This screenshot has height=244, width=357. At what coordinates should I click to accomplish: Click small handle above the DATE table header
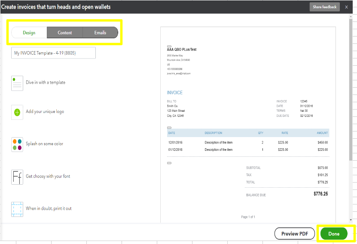169,128
